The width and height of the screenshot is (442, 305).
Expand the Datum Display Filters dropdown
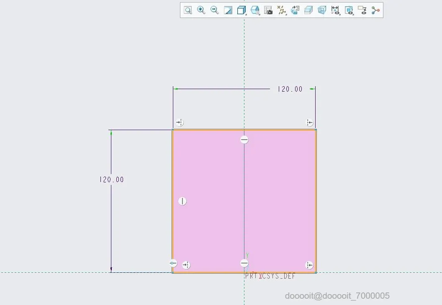tap(282, 10)
